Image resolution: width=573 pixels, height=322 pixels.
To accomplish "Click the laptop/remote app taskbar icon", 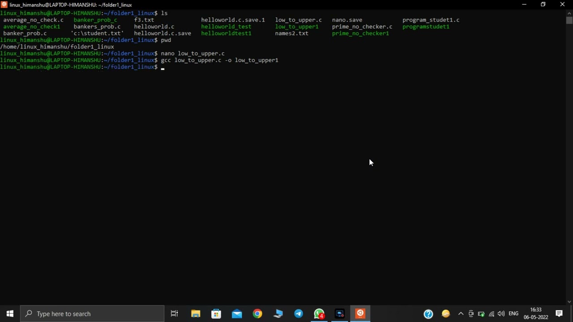I will (278, 314).
